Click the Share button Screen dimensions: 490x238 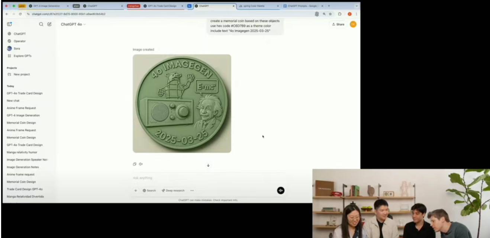[338, 24]
